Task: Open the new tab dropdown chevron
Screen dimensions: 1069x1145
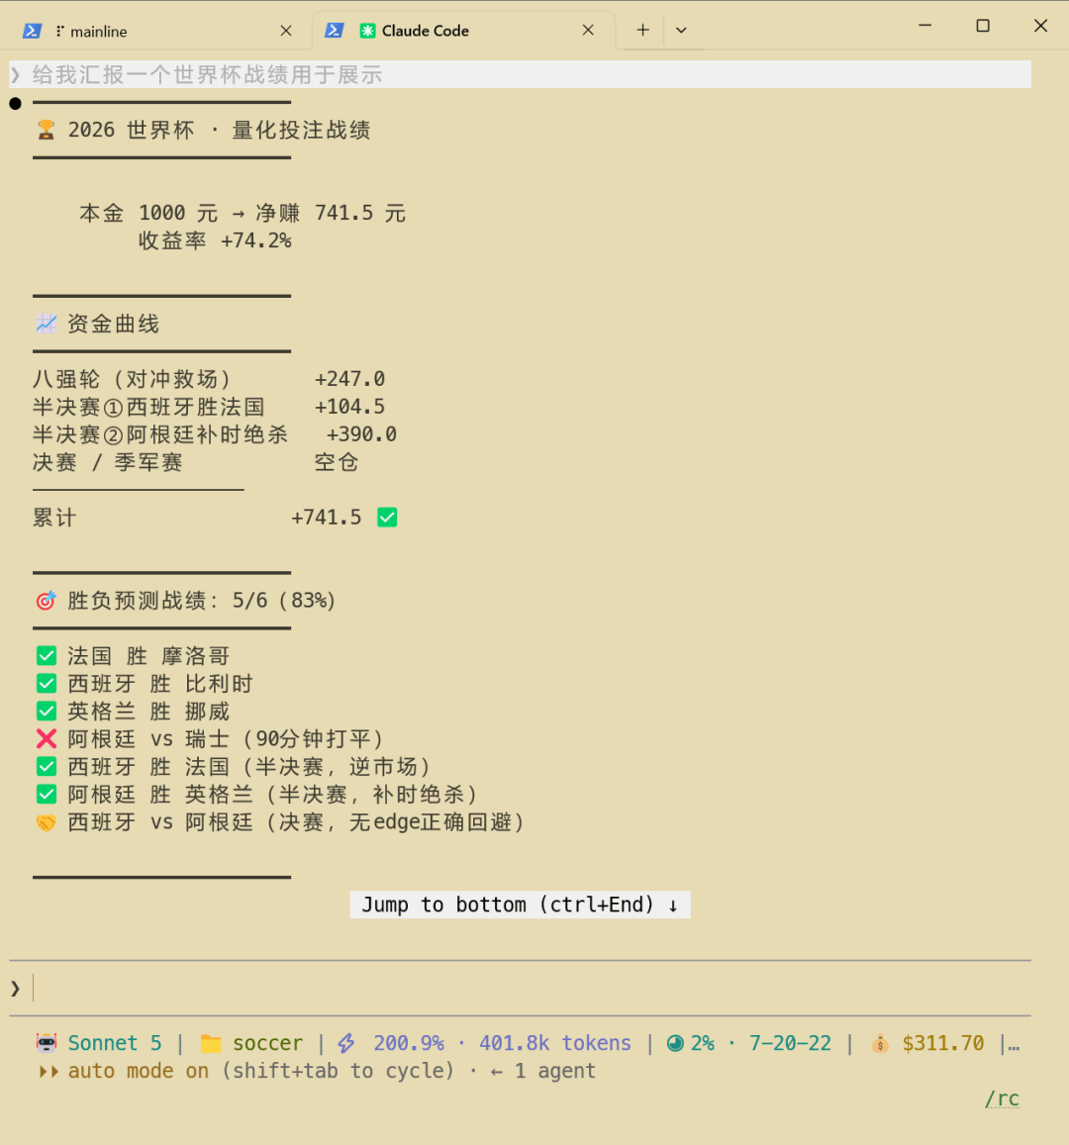Action: click(681, 31)
